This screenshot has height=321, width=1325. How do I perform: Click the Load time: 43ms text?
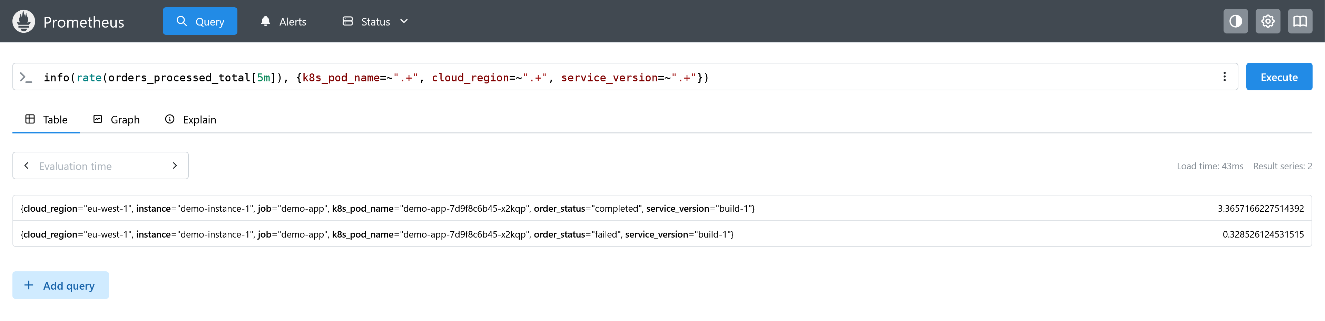point(1210,166)
